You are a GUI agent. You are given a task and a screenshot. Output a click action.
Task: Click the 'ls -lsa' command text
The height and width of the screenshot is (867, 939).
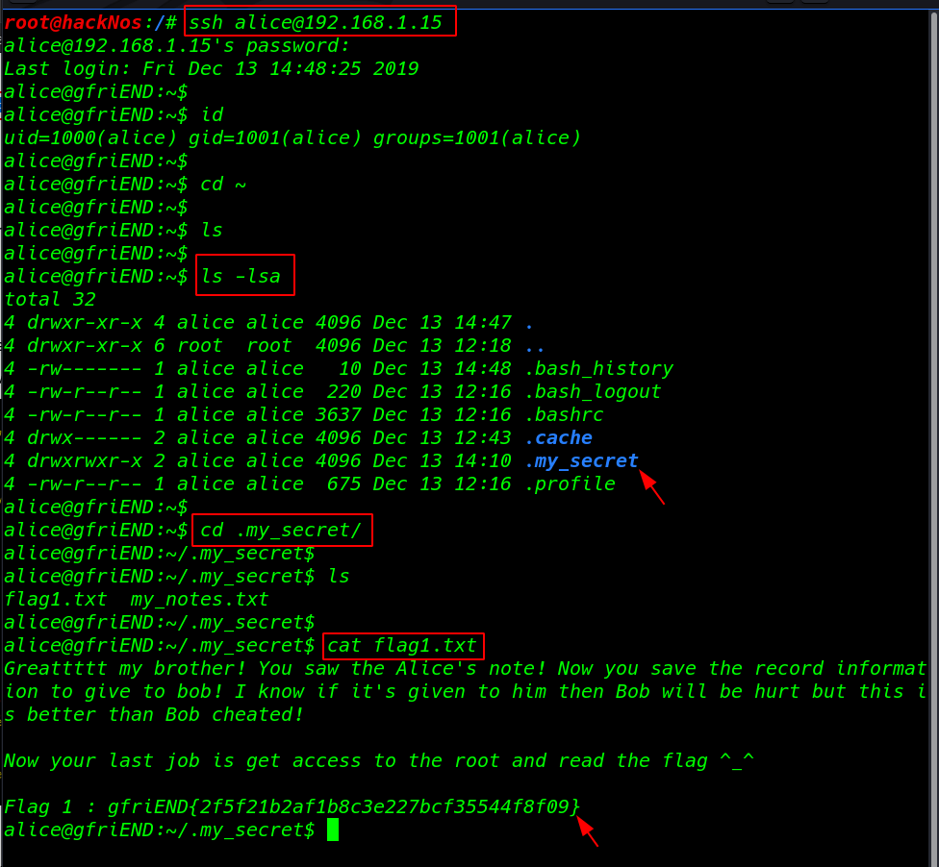(x=241, y=276)
